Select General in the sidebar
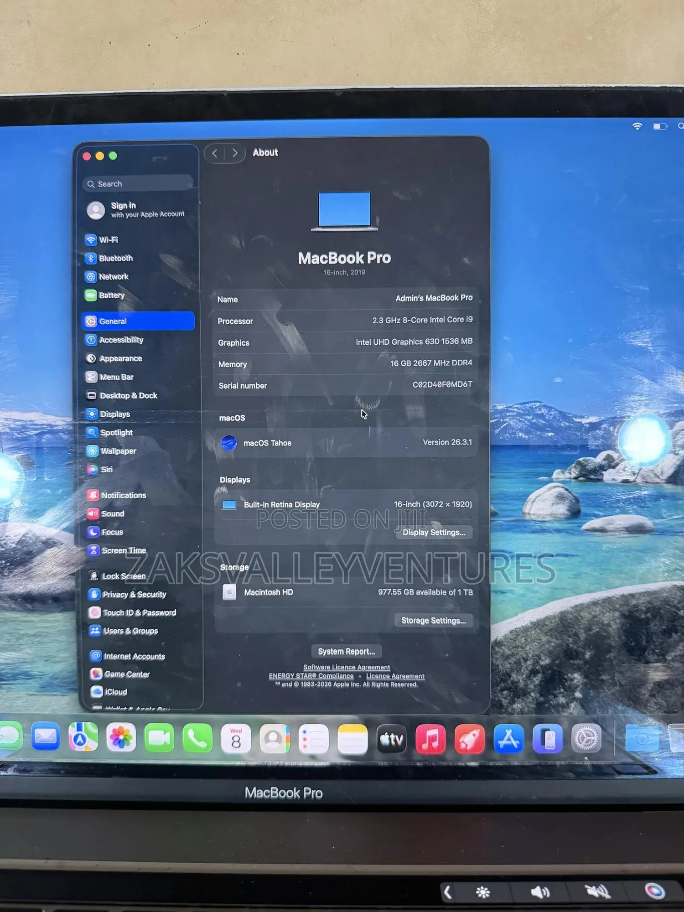The width and height of the screenshot is (684, 912). [x=138, y=321]
